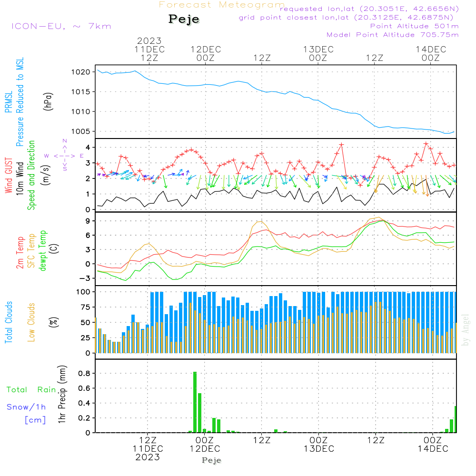476x476 pixels.
Task: Click the 'Total Rain' green legend label
Action: [31, 390]
